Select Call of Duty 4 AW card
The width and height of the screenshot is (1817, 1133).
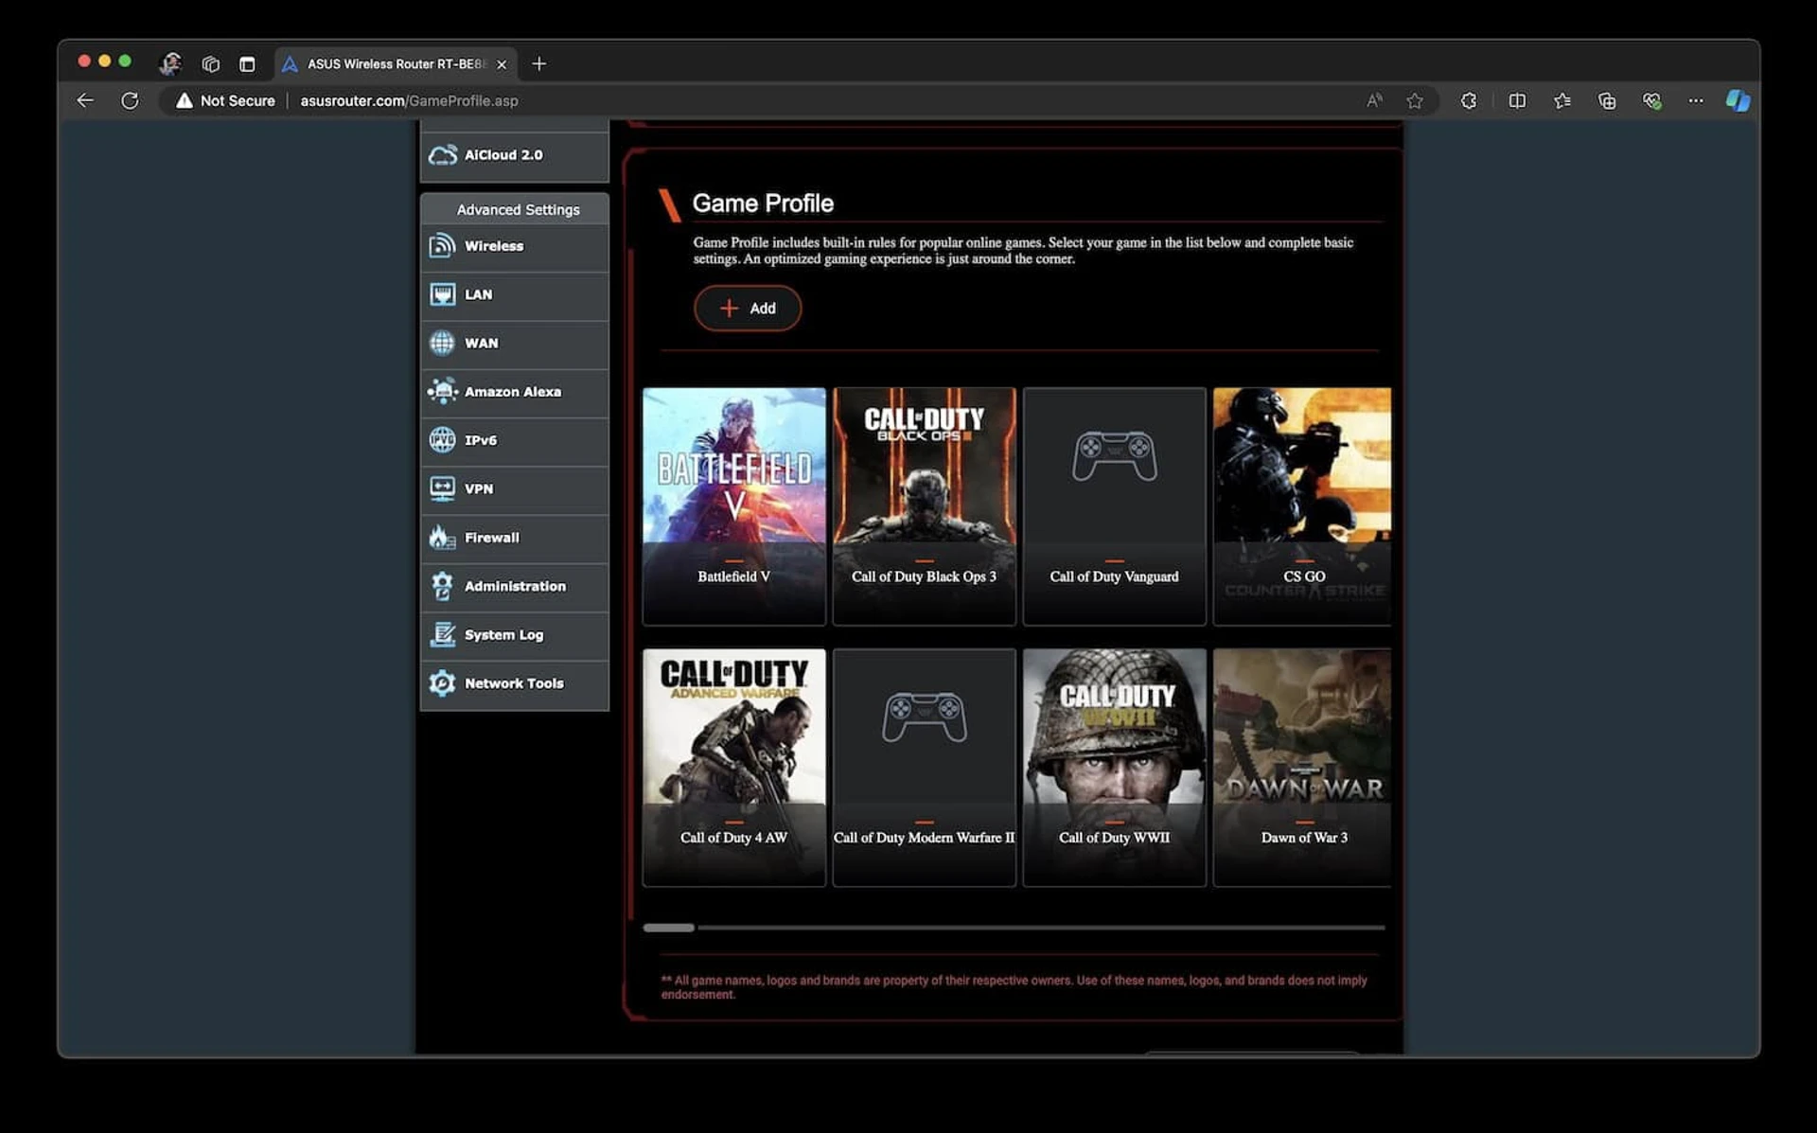[x=734, y=768]
